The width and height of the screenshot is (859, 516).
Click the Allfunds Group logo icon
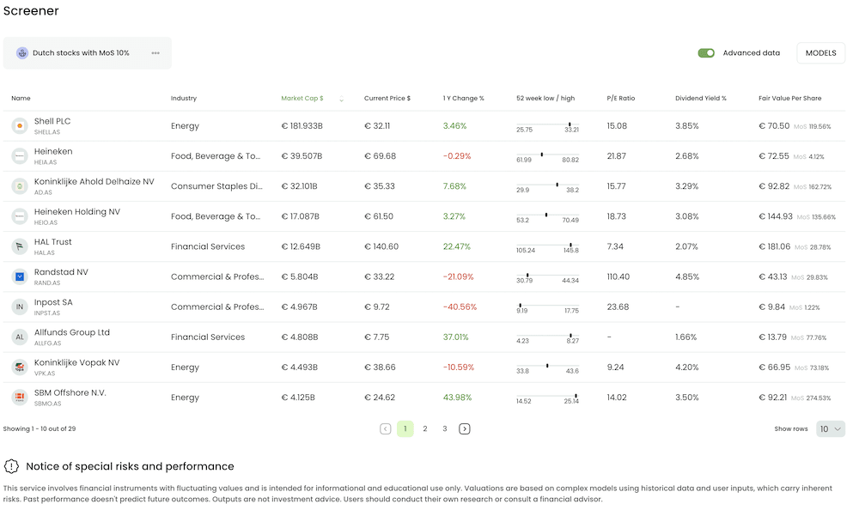pos(20,337)
